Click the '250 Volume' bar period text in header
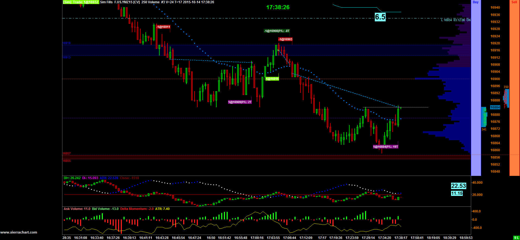This screenshot has width=520, height=240. (x=150, y=2)
